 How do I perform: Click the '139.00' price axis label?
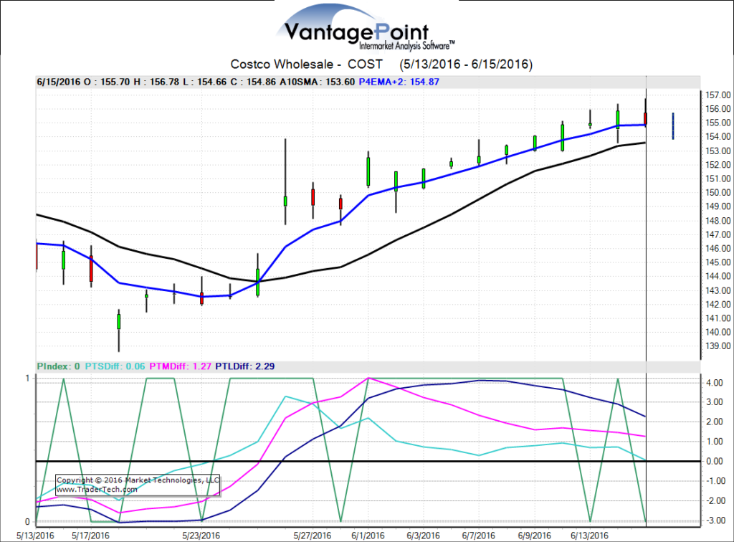pos(718,346)
